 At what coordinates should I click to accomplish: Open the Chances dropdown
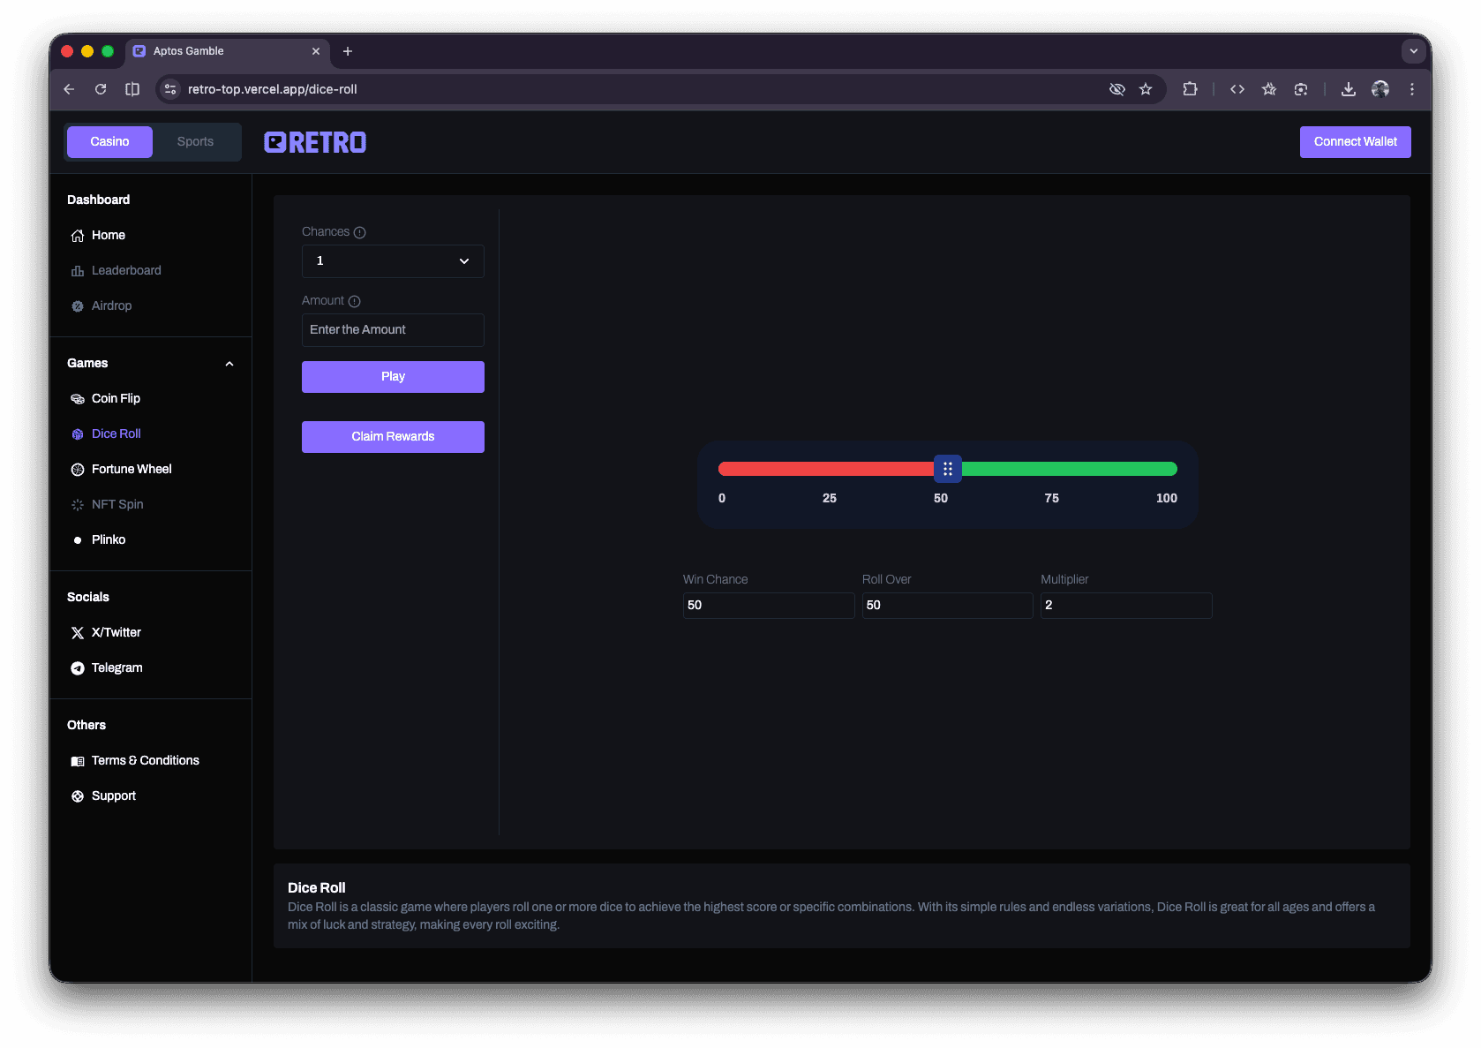coord(393,261)
